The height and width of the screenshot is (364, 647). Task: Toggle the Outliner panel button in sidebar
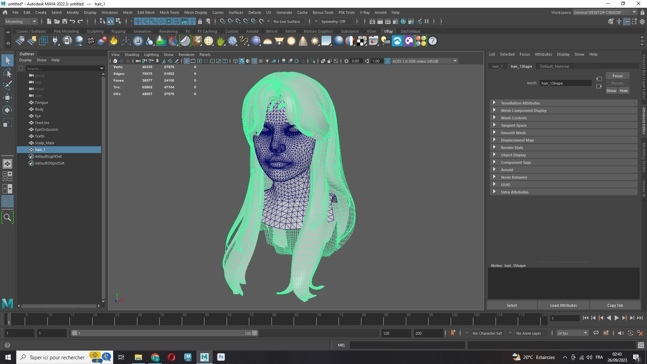tap(7, 202)
